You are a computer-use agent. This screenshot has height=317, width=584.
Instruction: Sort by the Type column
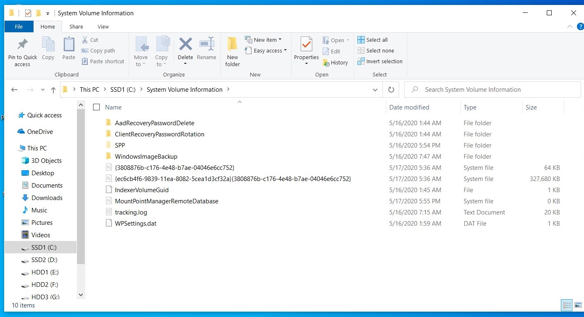point(470,107)
